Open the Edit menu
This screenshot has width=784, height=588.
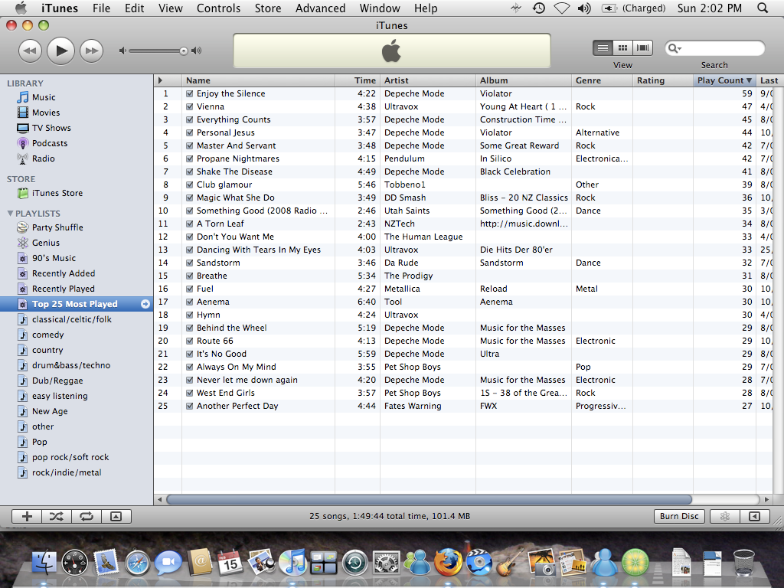135,8
